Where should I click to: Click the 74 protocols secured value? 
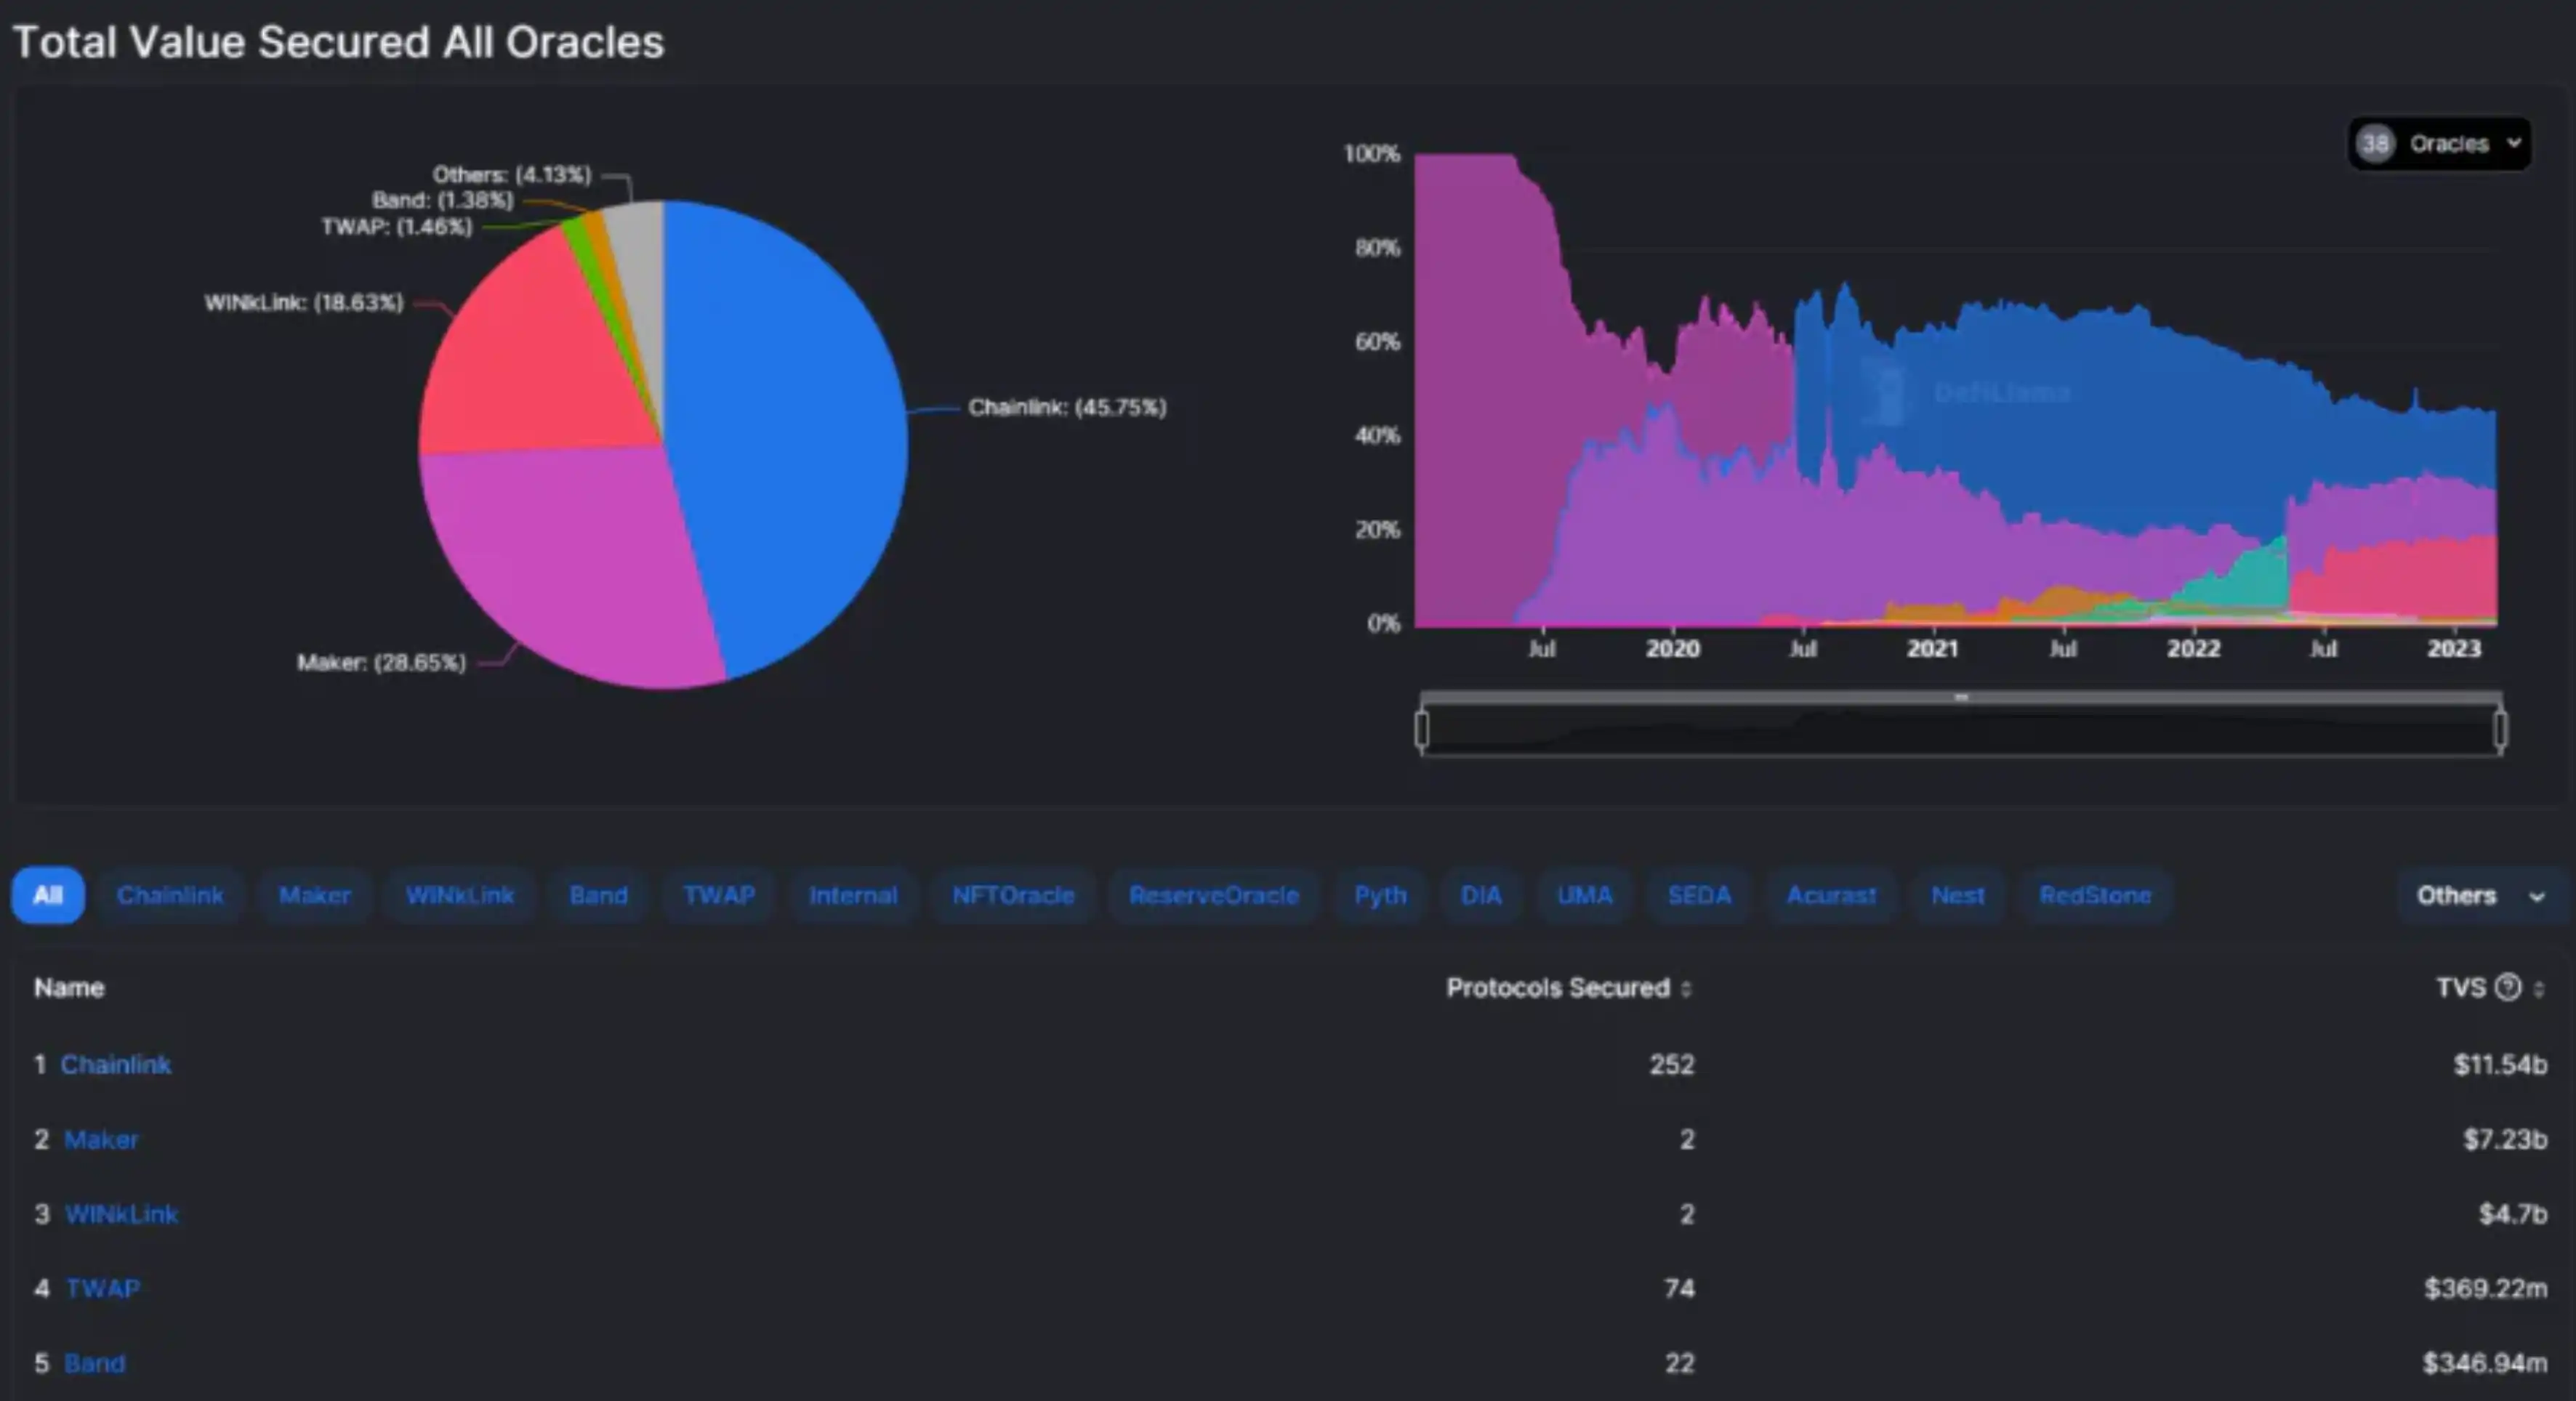pyautogui.click(x=1680, y=1288)
